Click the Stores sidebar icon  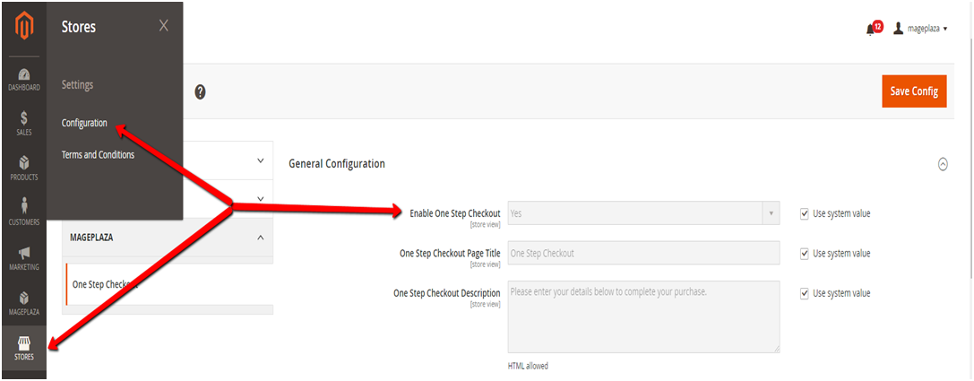[24, 347]
